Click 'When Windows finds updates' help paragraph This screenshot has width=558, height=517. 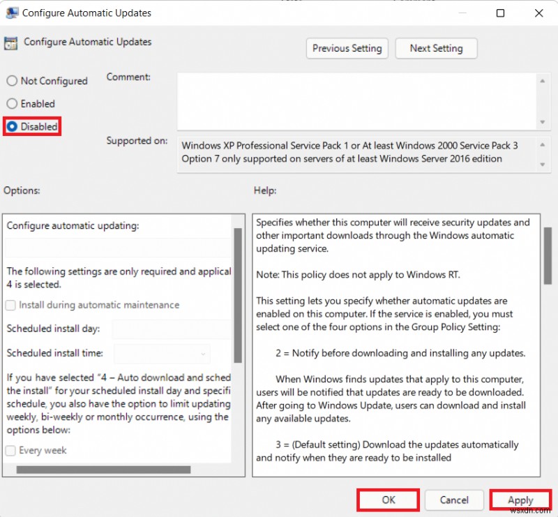pyautogui.click(x=391, y=399)
